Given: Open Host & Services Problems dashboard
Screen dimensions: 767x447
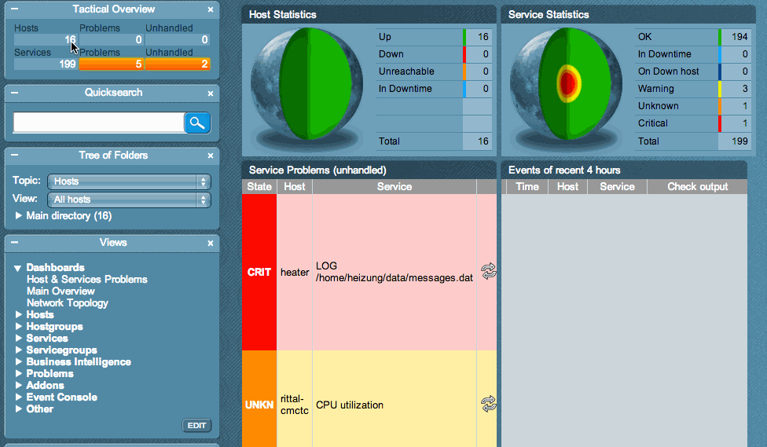Looking at the screenshot, I should coord(87,279).
